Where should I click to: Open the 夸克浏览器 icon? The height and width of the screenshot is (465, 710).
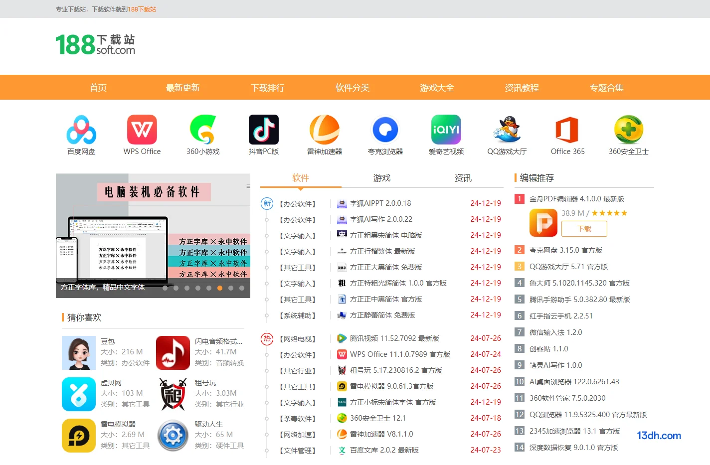tap(385, 130)
